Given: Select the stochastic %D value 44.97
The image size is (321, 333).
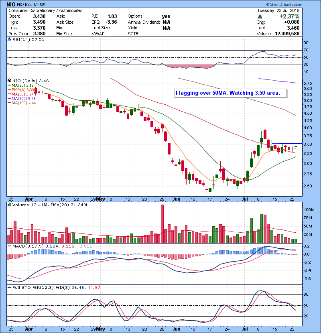Looking at the screenshot, I should 93,288.
